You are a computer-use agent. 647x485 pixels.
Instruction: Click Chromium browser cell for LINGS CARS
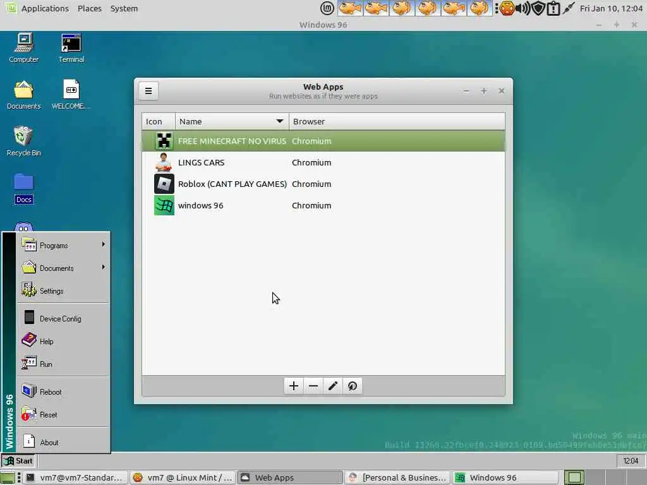pyautogui.click(x=311, y=162)
